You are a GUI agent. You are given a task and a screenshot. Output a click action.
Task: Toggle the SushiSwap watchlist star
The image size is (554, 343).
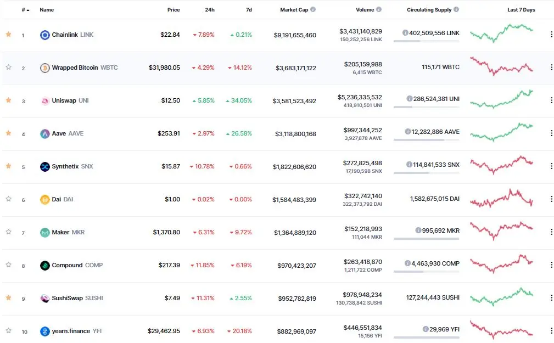coord(8,297)
